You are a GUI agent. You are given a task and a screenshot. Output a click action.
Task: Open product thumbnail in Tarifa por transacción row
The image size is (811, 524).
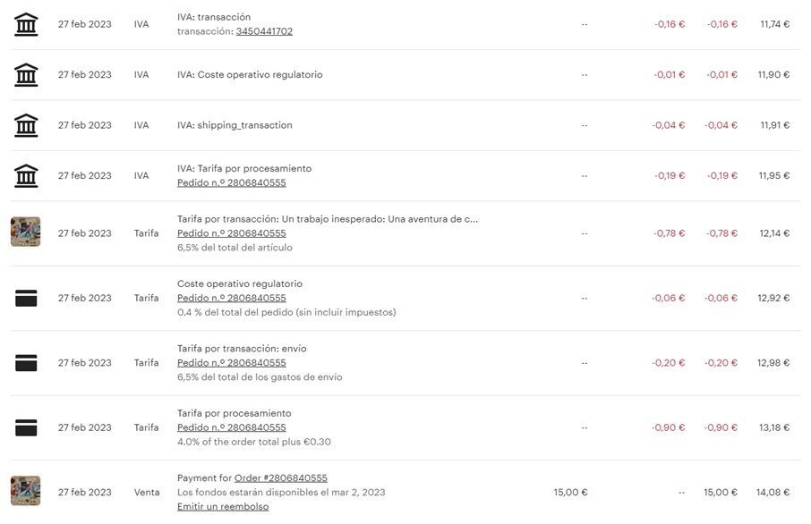pyautogui.click(x=25, y=232)
